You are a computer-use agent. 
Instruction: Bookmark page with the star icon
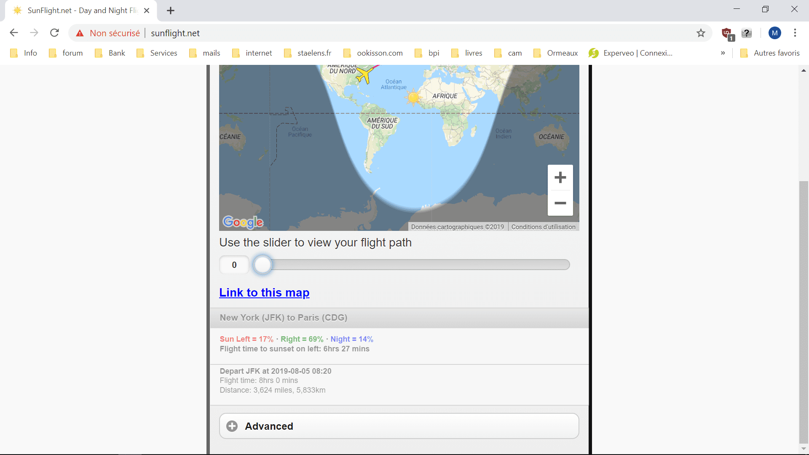701,33
